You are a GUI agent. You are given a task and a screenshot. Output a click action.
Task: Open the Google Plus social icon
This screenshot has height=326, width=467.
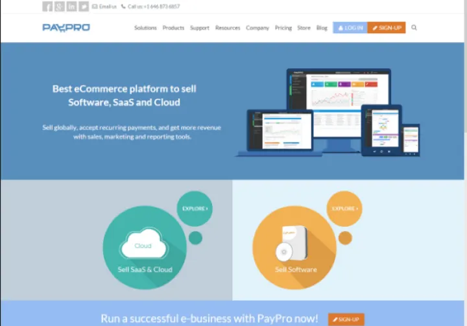60,6
